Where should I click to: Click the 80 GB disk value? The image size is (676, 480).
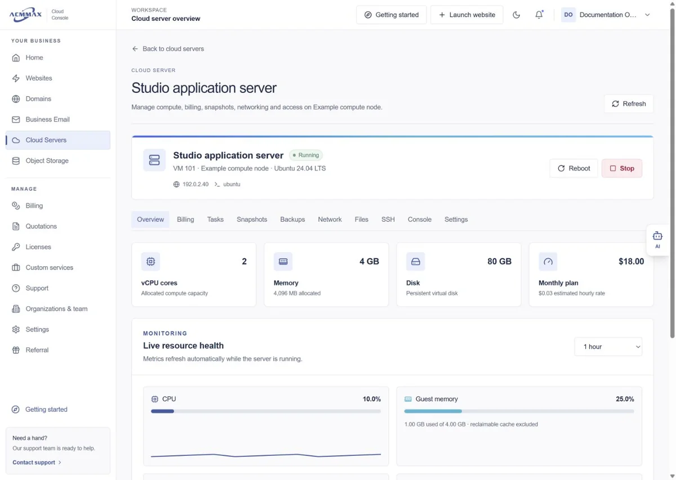coord(499,262)
